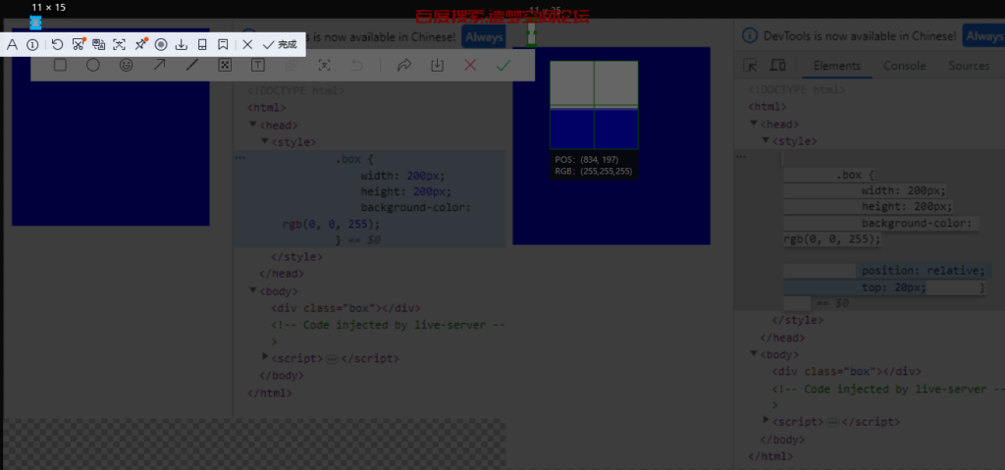This screenshot has width=1005, height=470.
Task: Cancel capture with the white toolbar X
Action: click(247, 44)
